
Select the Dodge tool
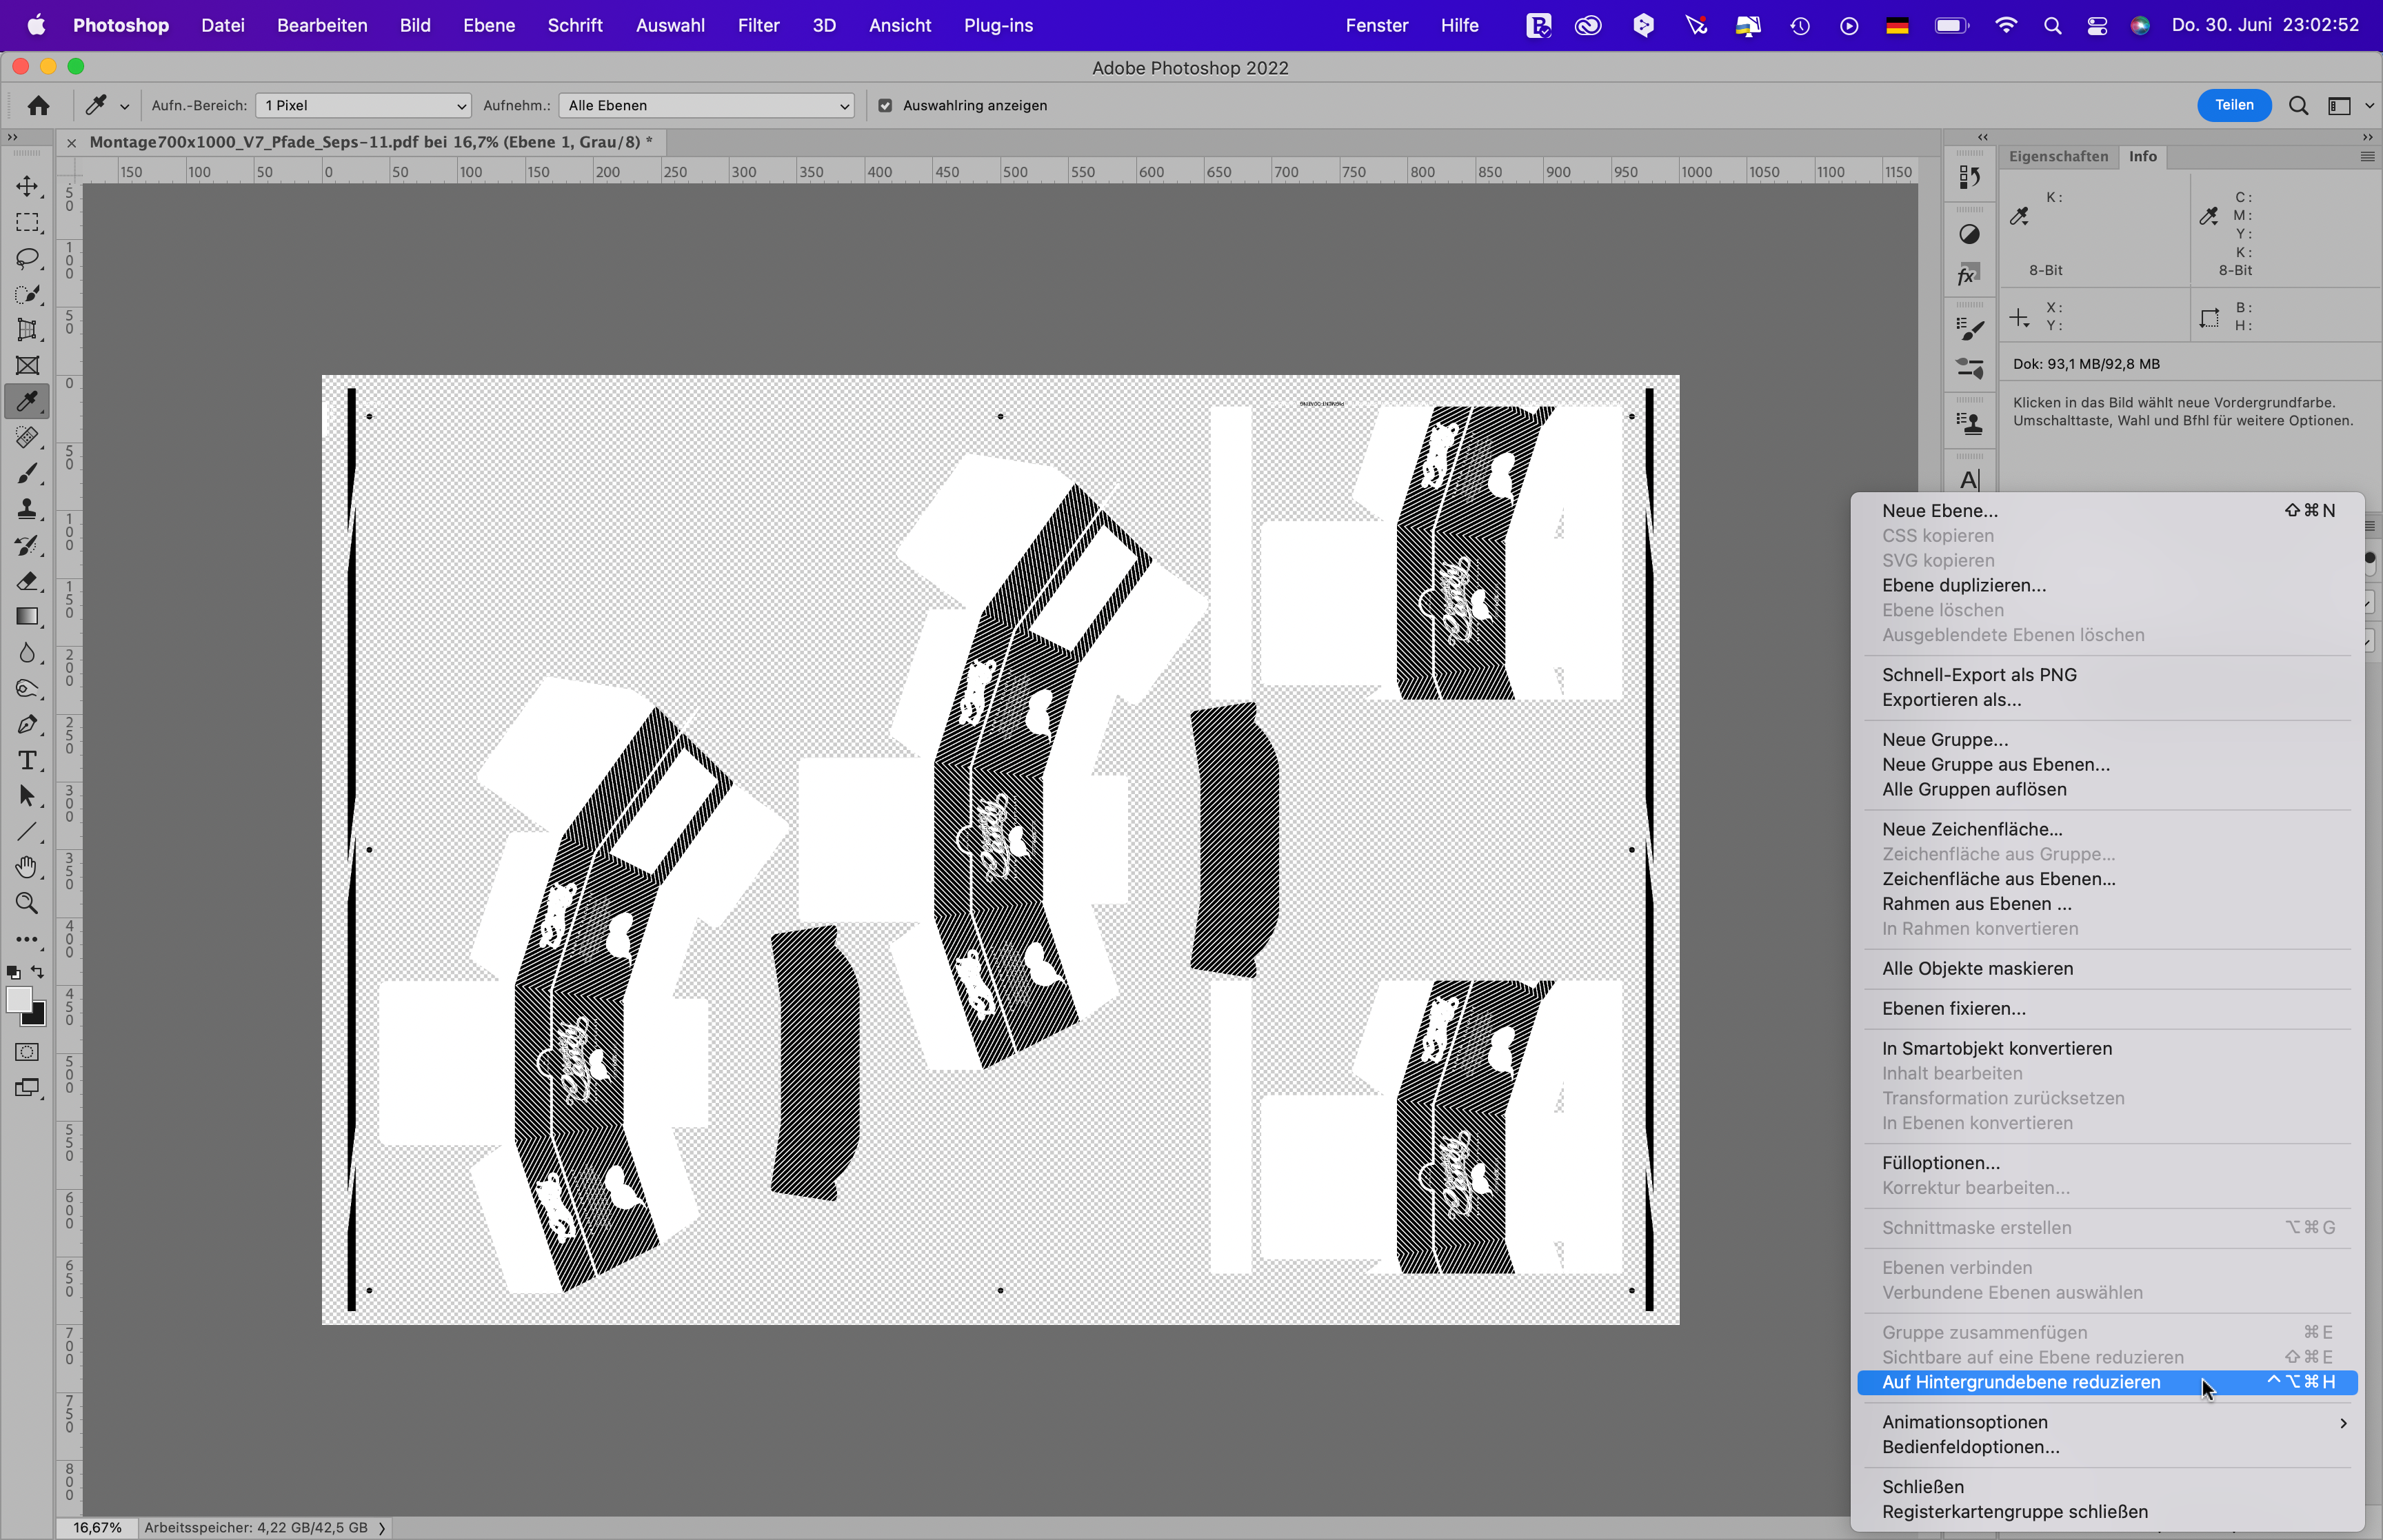(27, 689)
